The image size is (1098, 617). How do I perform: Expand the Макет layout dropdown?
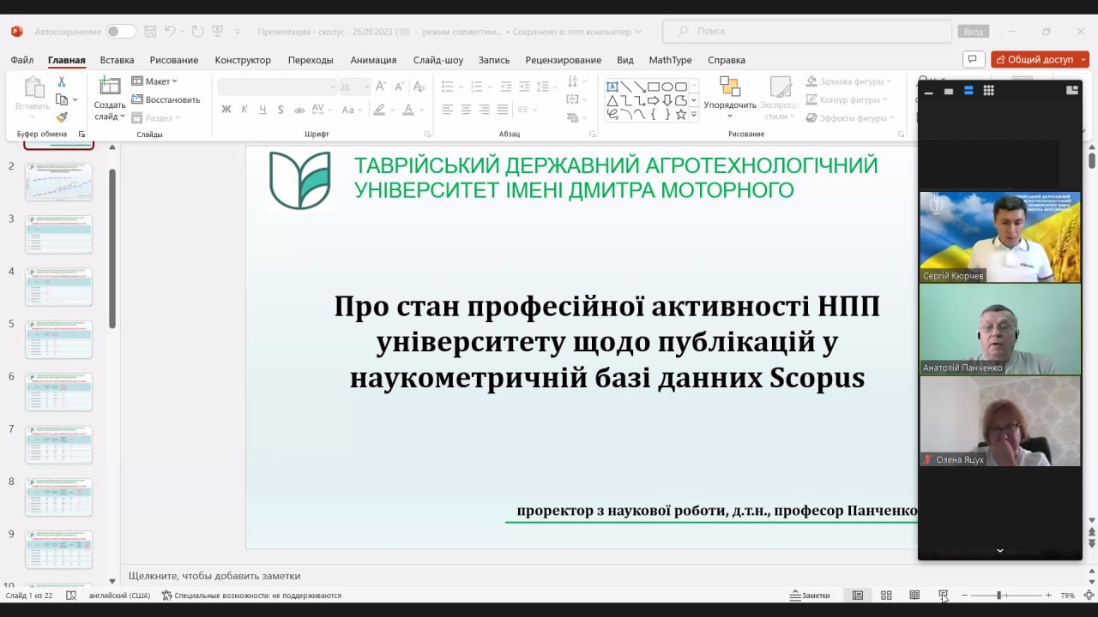(154, 81)
